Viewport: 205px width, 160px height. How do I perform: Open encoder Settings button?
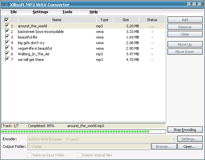pyautogui.click(x=190, y=139)
